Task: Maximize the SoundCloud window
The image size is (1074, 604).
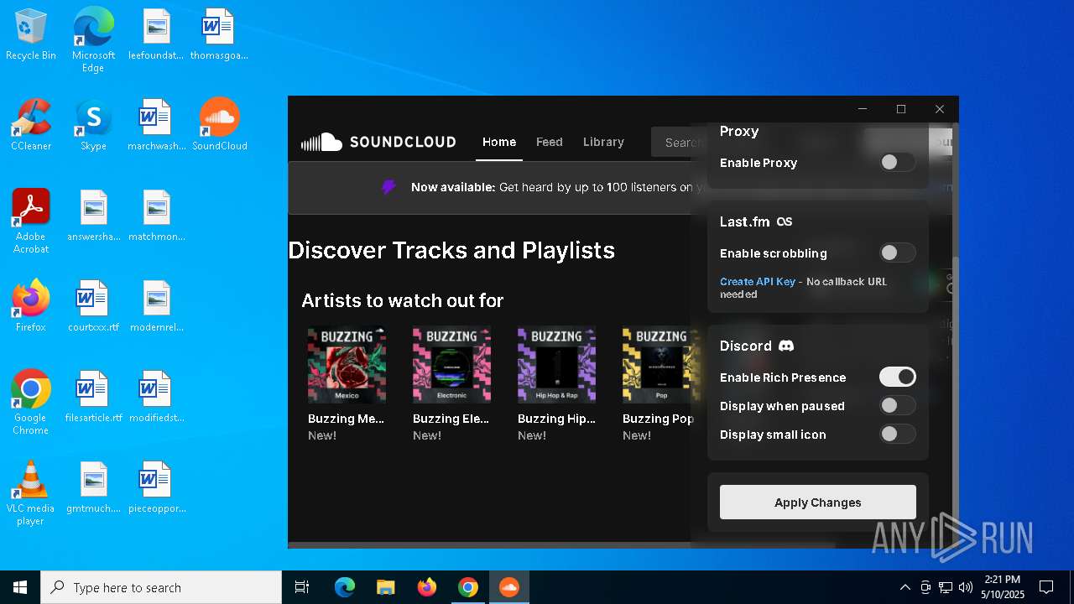Action: pyautogui.click(x=901, y=109)
